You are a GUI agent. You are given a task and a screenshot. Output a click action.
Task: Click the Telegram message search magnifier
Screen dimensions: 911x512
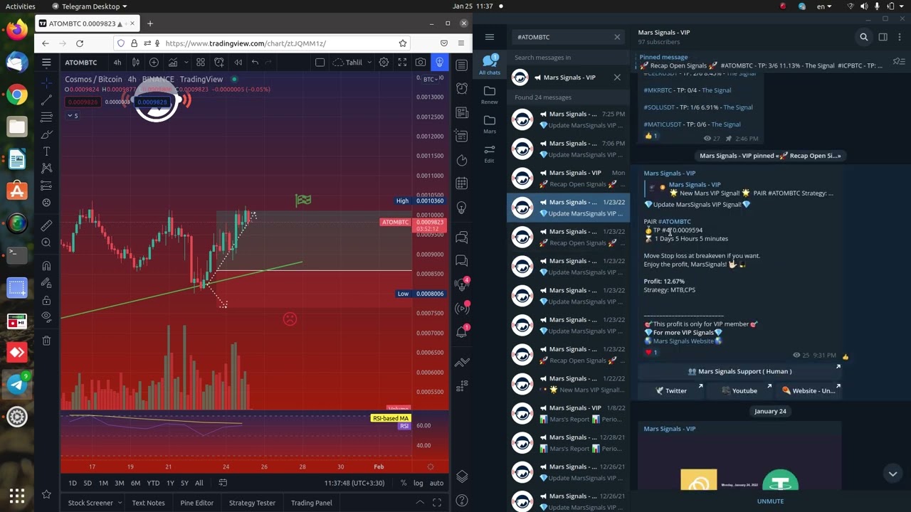[x=864, y=37]
